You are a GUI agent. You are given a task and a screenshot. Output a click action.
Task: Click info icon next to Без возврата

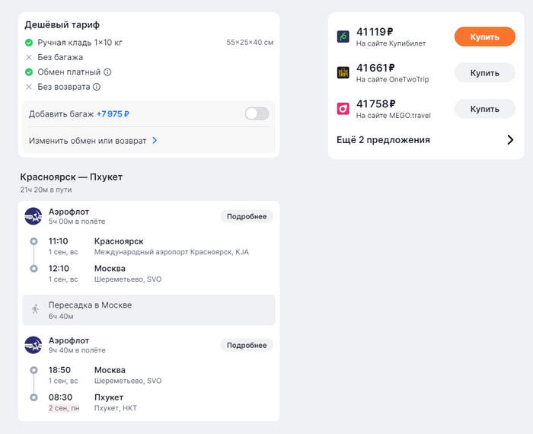97,87
